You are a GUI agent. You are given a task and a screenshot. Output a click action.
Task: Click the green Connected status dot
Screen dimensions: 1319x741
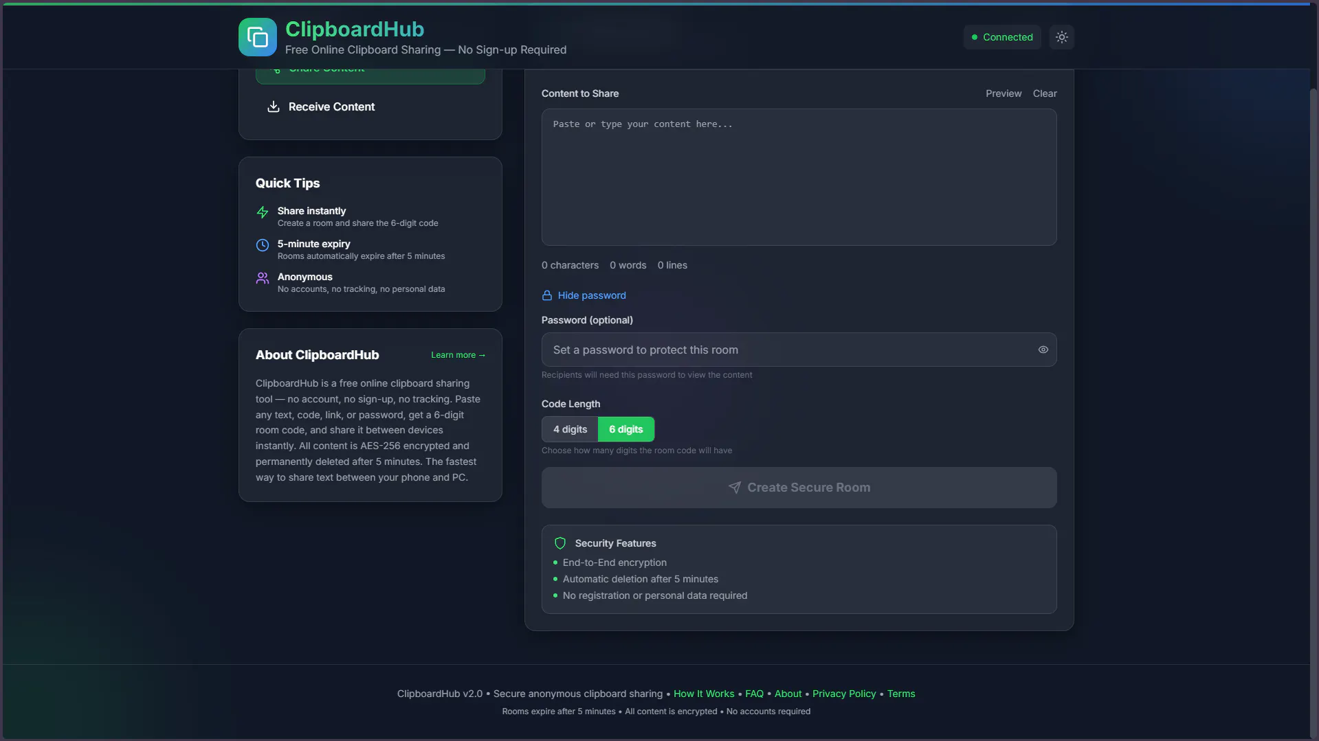tap(974, 37)
